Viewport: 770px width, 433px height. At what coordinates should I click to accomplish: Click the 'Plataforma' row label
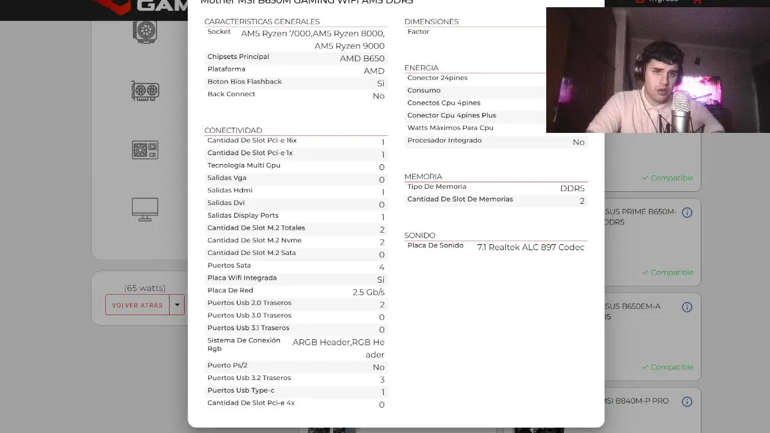click(x=226, y=69)
